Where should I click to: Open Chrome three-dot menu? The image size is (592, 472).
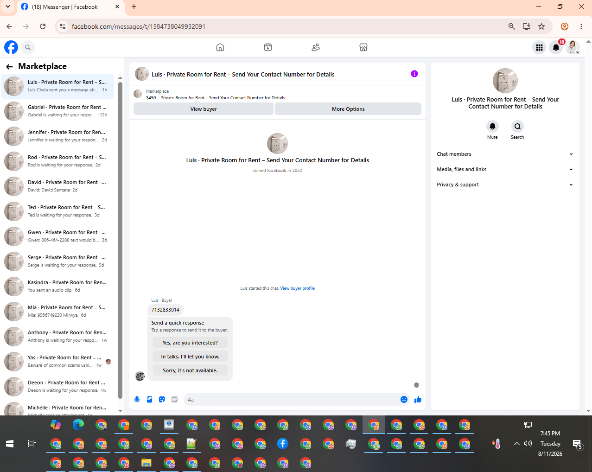581,26
